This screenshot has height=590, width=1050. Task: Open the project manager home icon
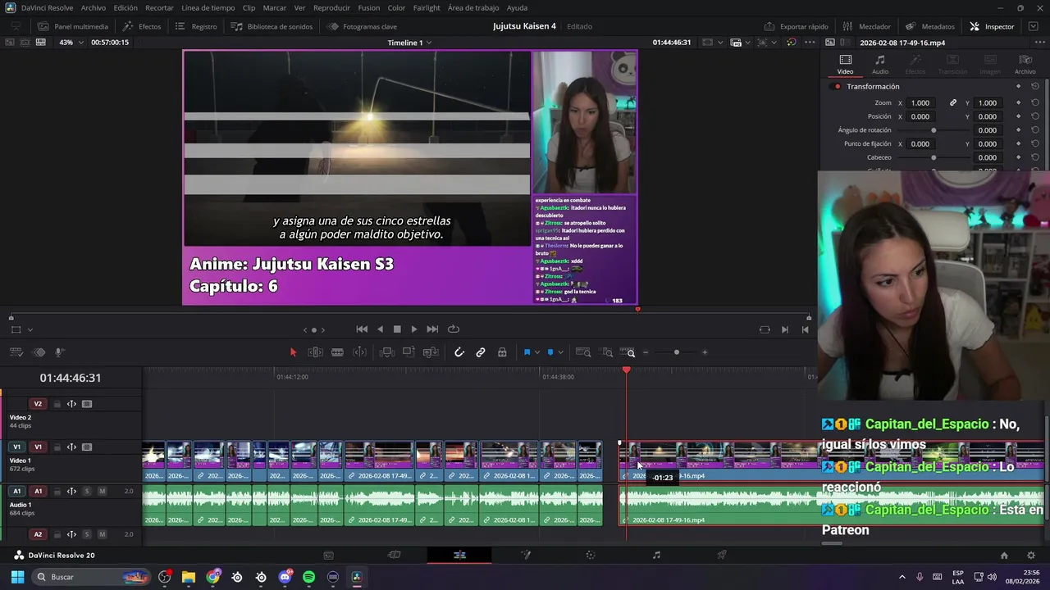(1004, 556)
